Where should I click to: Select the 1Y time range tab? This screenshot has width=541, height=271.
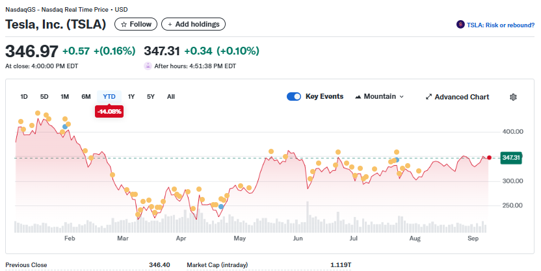(x=131, y=97)
